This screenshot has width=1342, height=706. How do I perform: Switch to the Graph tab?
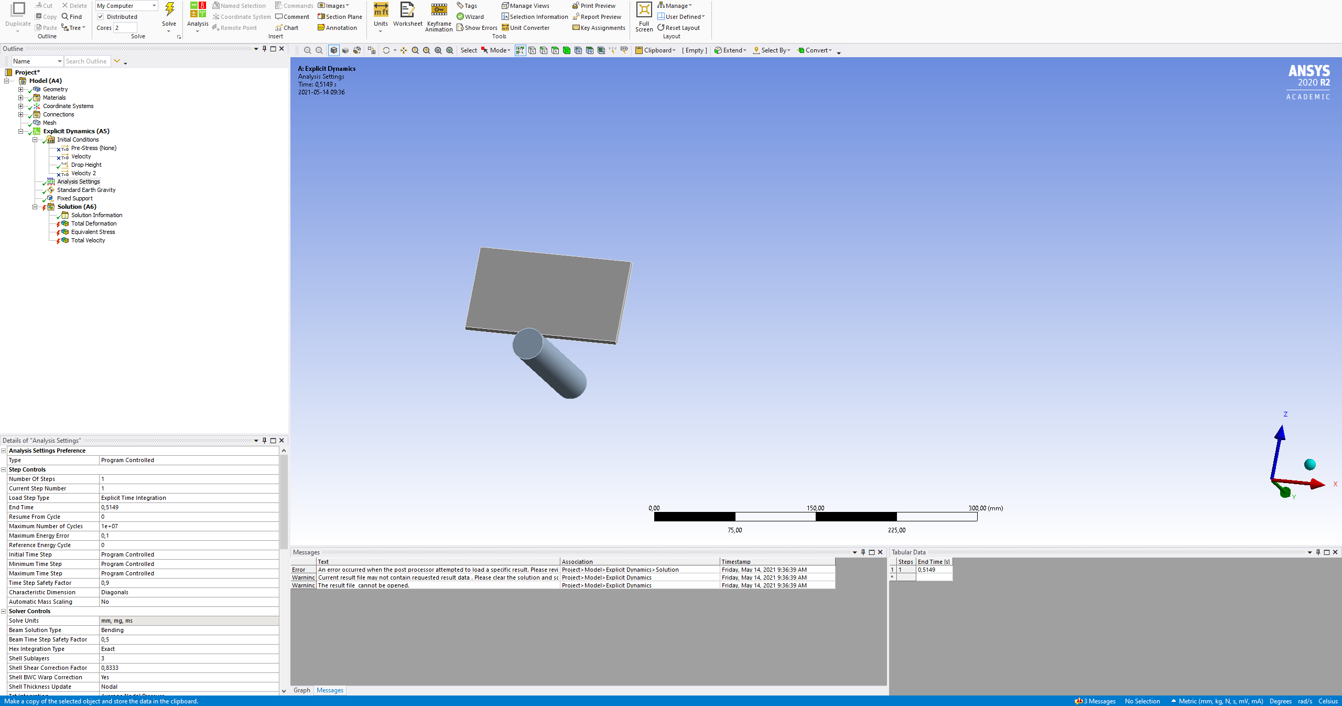(301, 690)
